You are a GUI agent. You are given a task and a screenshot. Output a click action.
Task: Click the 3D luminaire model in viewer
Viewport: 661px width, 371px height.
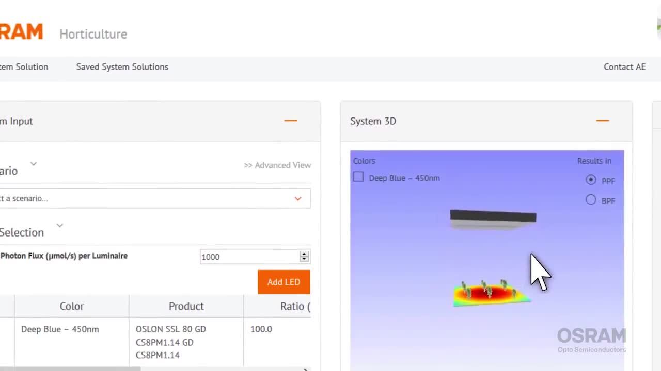(x=493, y=219)
